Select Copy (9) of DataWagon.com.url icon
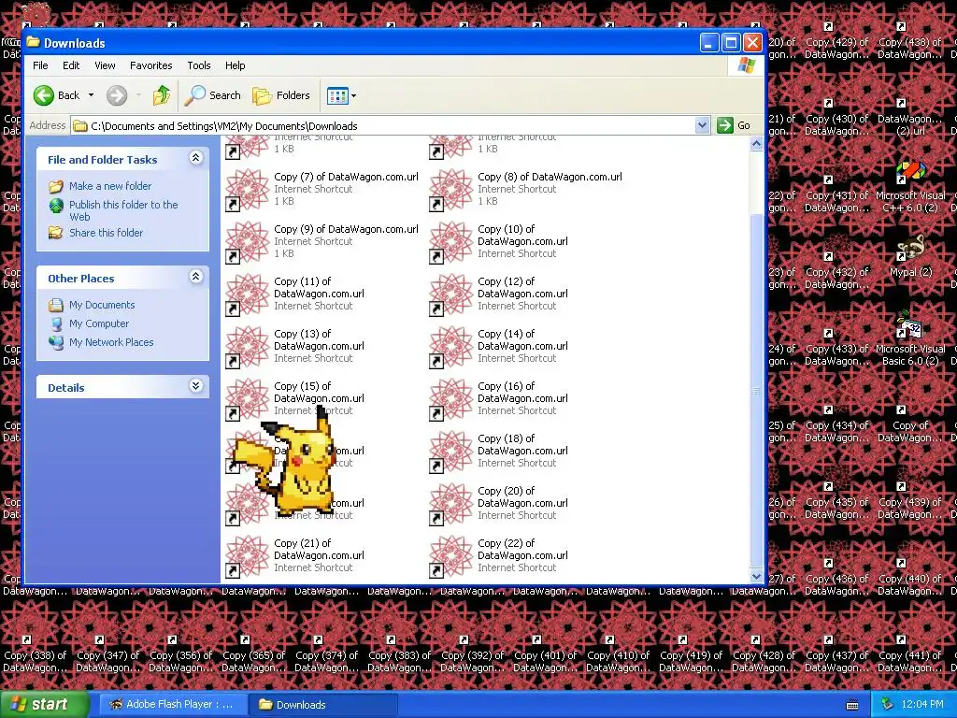 247,242
